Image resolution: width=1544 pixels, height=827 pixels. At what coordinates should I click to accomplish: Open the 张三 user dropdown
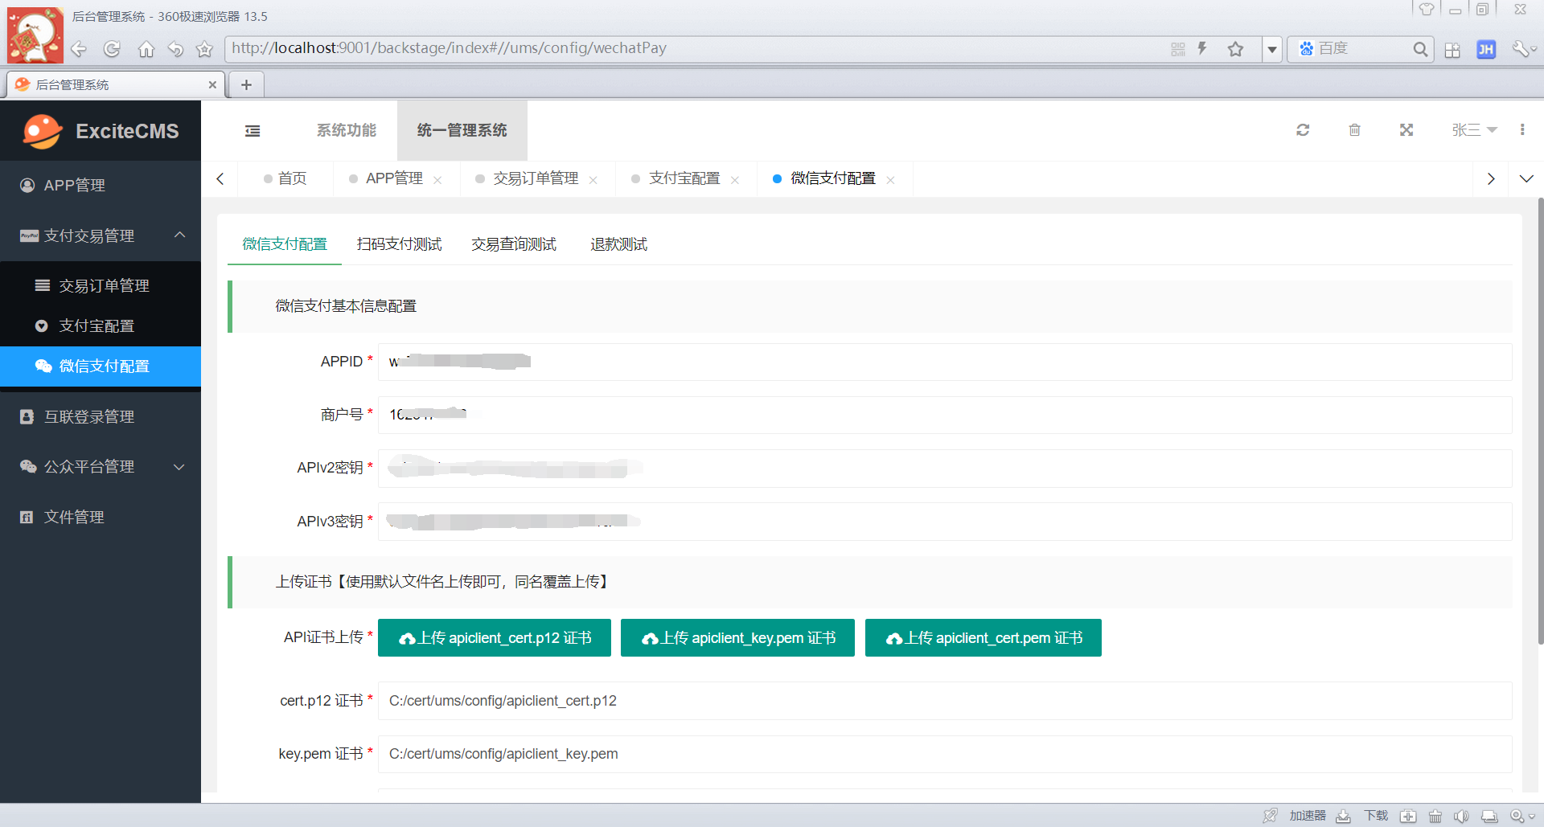tap(1474, 130)
